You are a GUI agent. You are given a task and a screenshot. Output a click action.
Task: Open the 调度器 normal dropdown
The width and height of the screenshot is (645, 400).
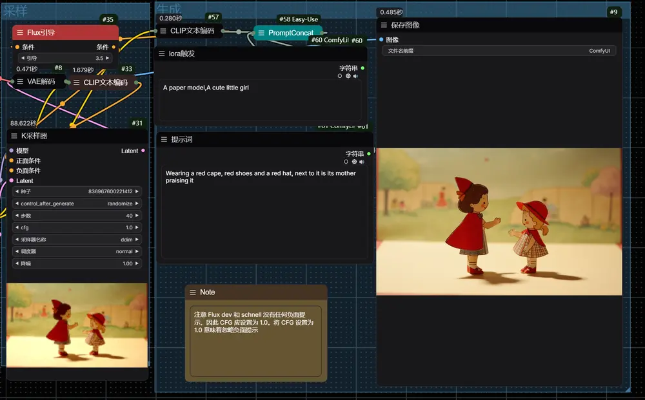[76, 252]
